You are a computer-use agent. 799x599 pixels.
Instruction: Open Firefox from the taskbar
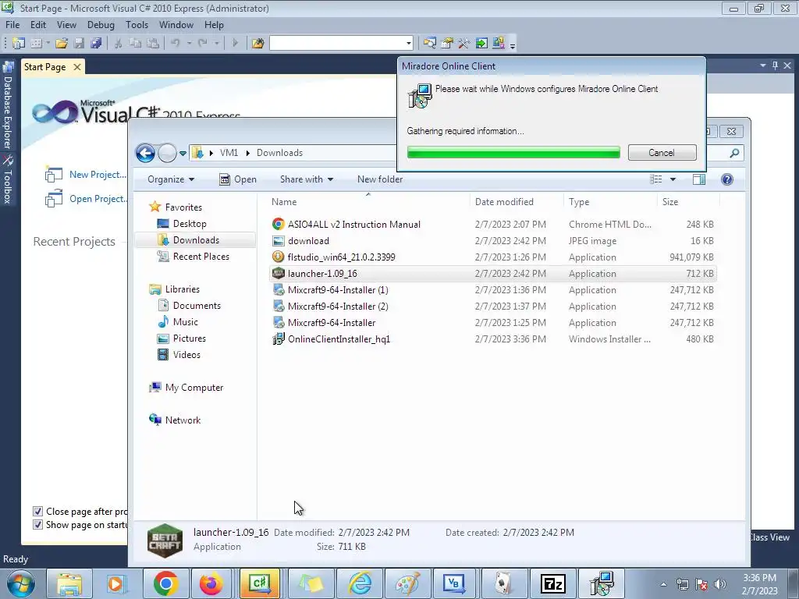point(211,583)
